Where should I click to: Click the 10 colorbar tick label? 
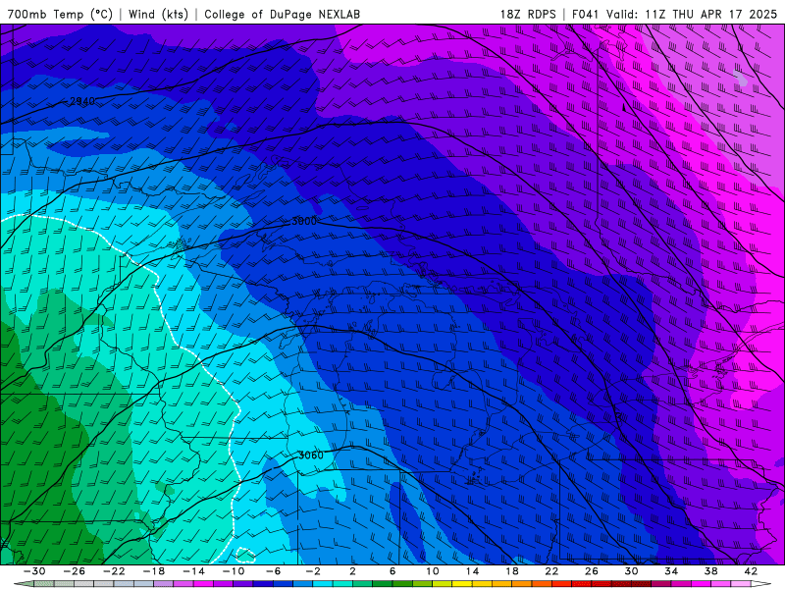tap(433, 571)
